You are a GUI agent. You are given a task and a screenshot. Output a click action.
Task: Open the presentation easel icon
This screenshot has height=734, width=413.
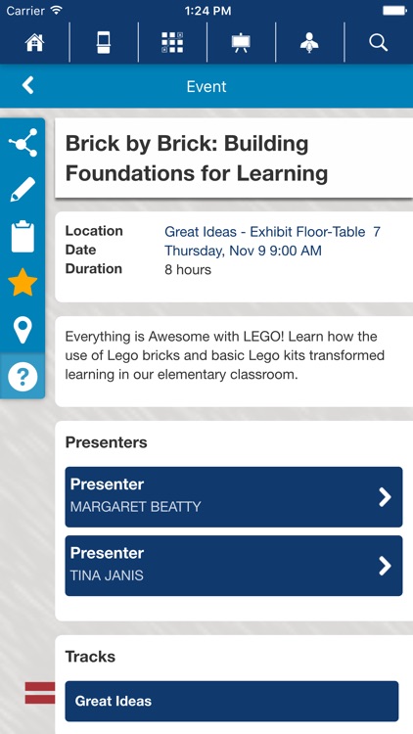click(x=241, y=43)
